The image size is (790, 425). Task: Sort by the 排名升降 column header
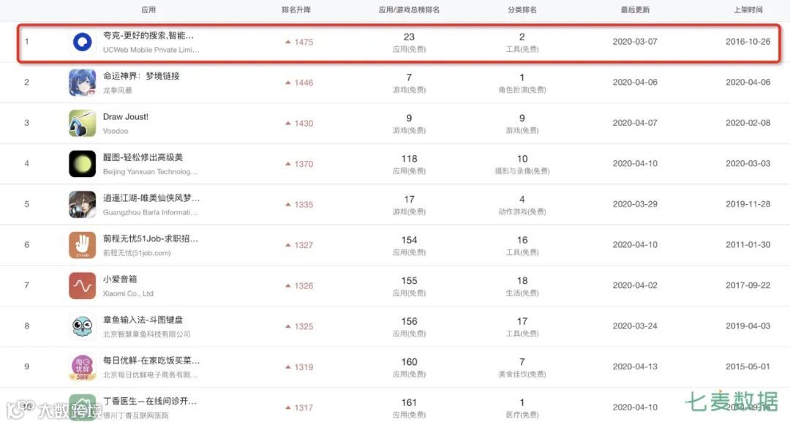click(296, 10)
